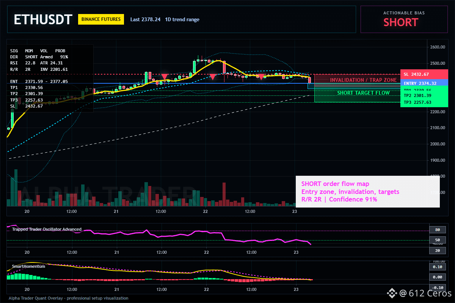The image size is (455, 303).
Task: Click the 1900.00 price axis label
Action: pos(437,160)
